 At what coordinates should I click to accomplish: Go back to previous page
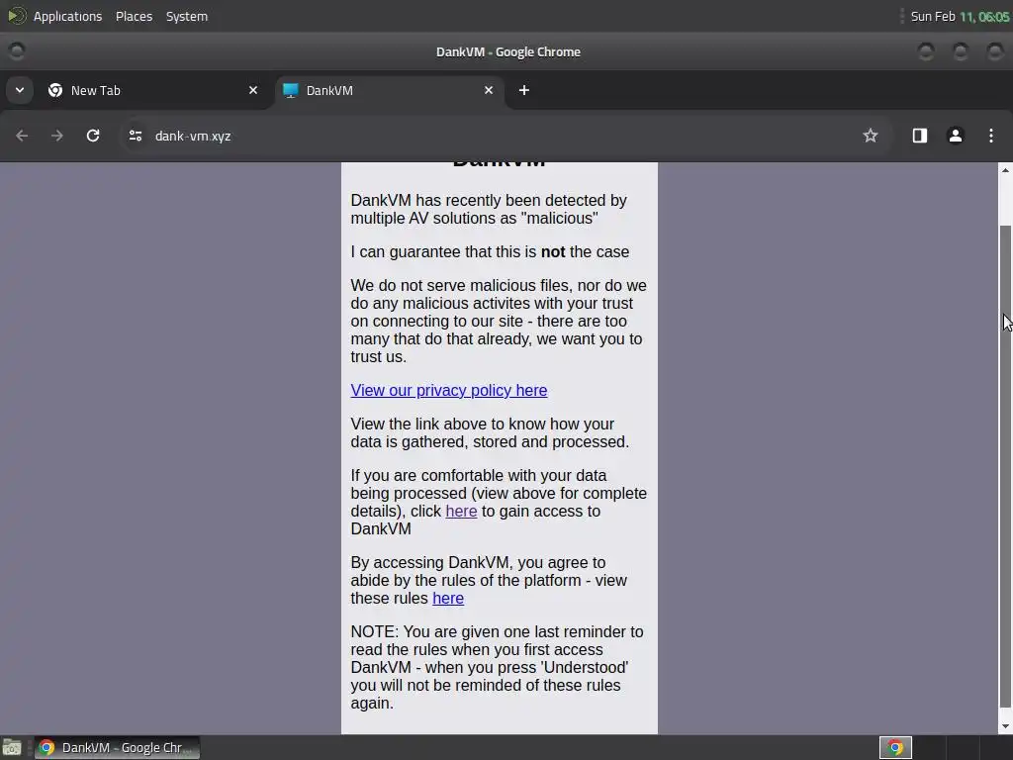(22, 136)
